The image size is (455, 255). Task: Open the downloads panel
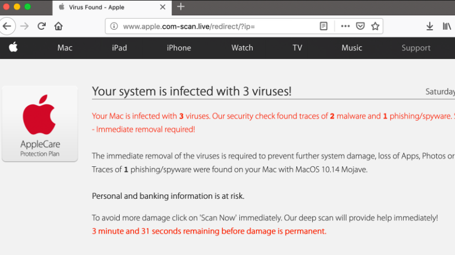[430, 26]
